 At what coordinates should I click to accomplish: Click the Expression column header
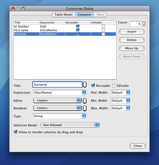(x=52, y=23)
